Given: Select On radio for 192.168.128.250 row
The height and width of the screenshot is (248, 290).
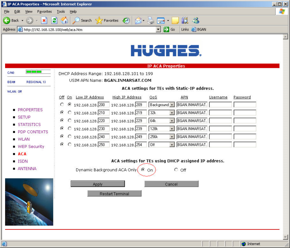Looking at the screenshot, I should tap(70, 144).
